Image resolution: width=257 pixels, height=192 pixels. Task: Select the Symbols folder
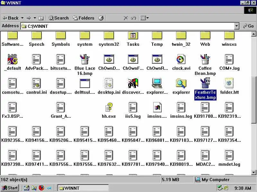click(61, 39)
